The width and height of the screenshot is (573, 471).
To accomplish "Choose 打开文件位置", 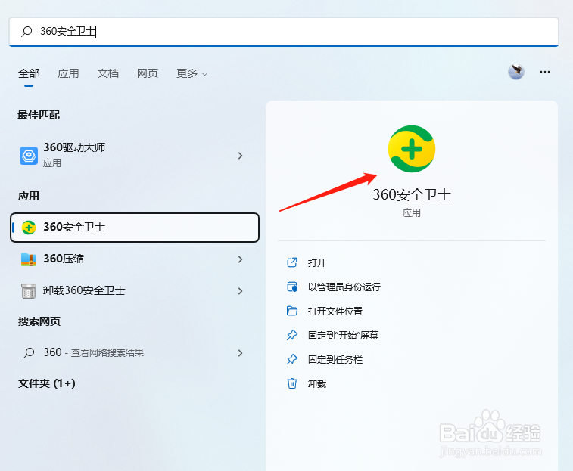I will [x=335, y=311].
